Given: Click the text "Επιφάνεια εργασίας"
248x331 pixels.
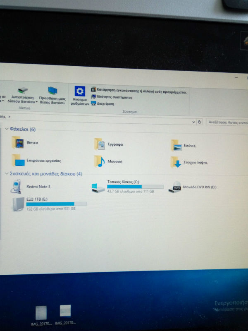Looking at the screenshot, I should click(x=44, y=161).
